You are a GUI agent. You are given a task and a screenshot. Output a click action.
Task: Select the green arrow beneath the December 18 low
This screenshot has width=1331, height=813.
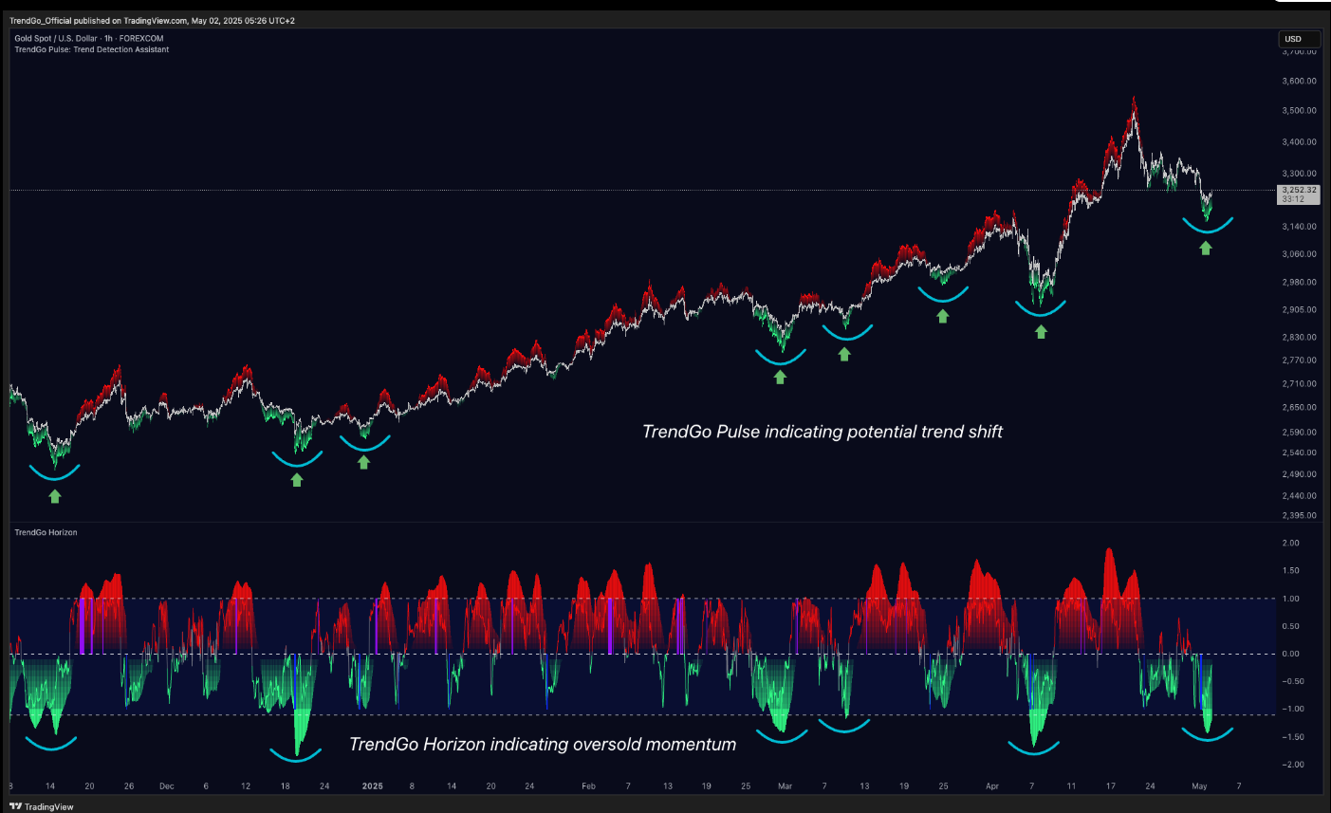coord(297,480)
